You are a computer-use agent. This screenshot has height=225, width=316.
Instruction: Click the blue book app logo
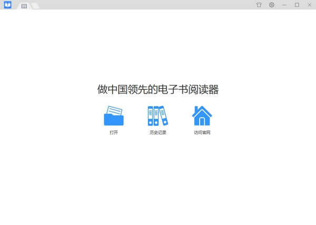8,5
